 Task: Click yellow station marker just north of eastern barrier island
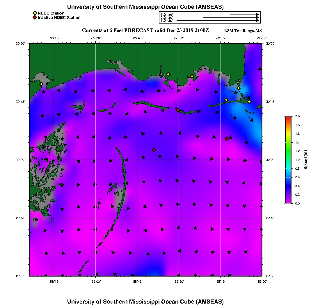(226, 100)
